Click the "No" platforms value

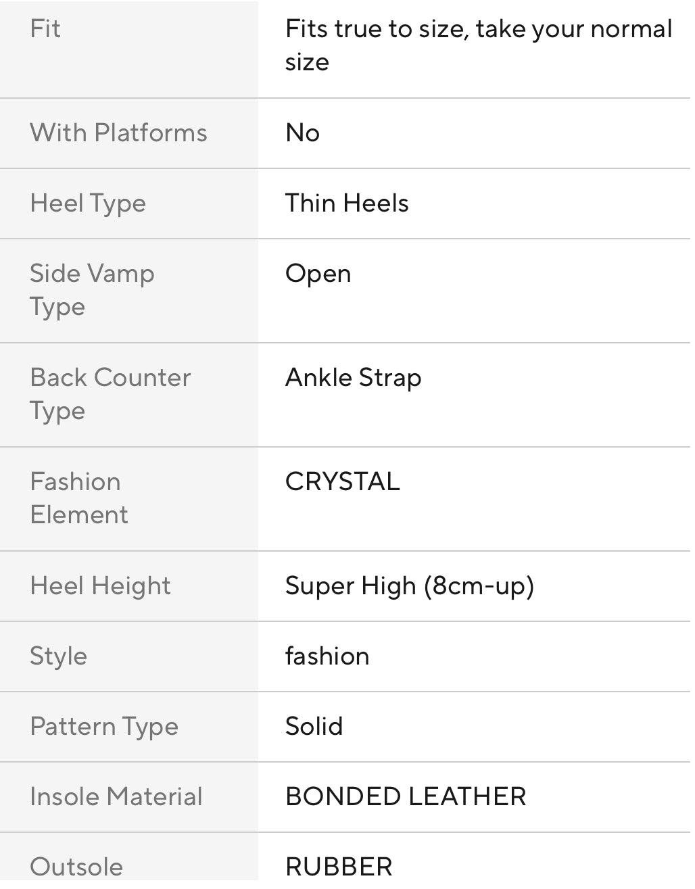click(x=302, y=133)
